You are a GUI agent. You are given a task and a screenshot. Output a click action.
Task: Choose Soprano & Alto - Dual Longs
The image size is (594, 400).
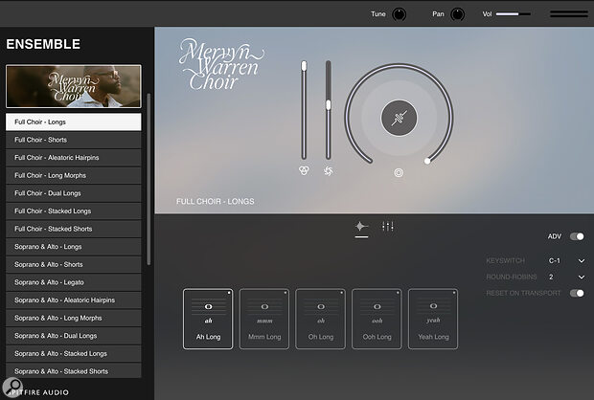coord(74,335)
